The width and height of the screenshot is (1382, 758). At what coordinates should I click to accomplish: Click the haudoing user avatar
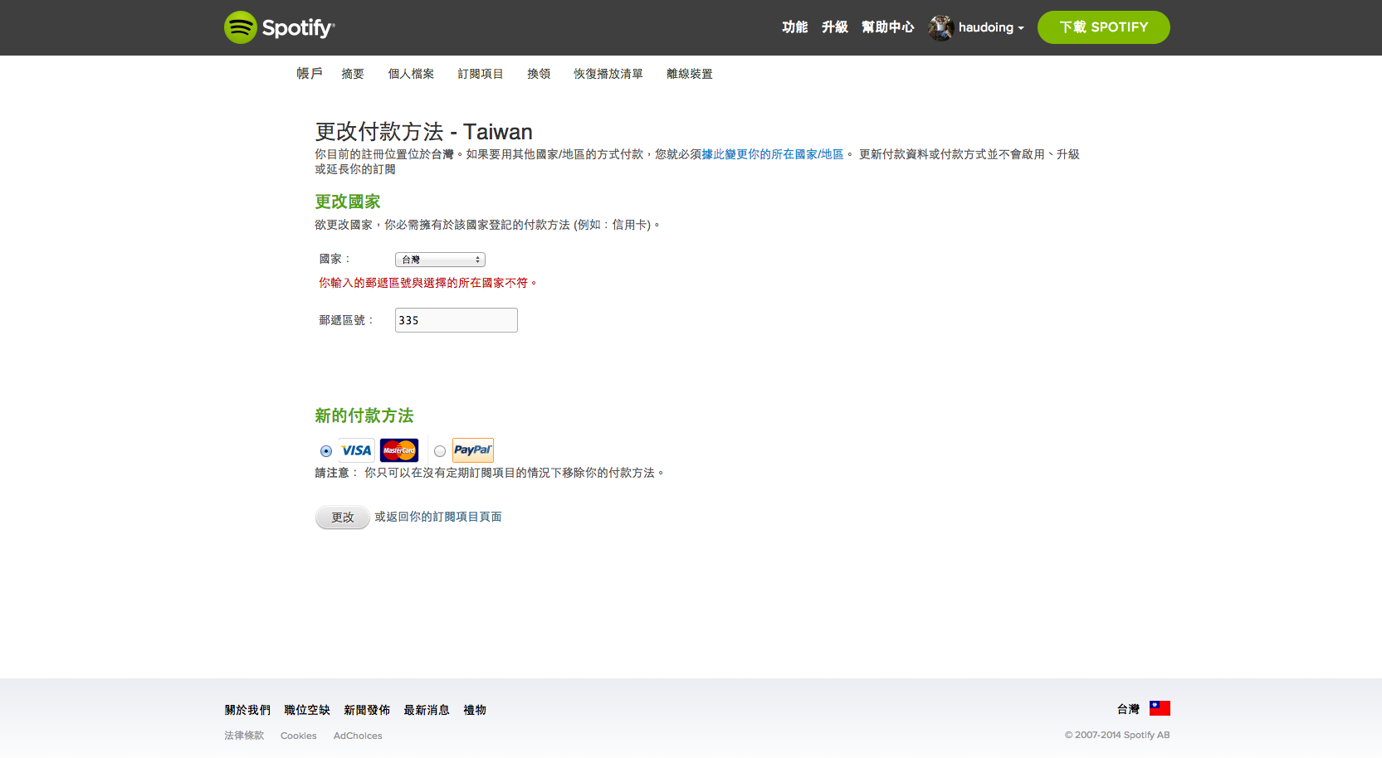940,27
